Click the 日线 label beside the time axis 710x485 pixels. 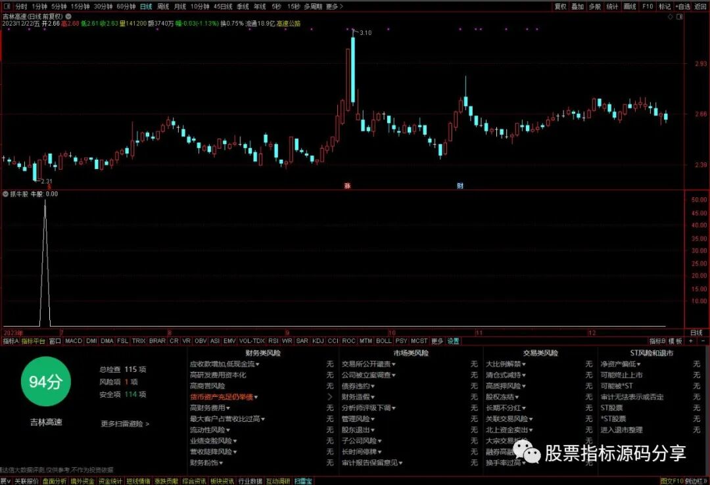click(696, 333)
